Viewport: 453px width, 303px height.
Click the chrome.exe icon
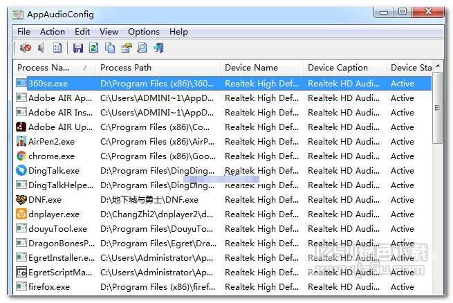click(x=21, y=156)
